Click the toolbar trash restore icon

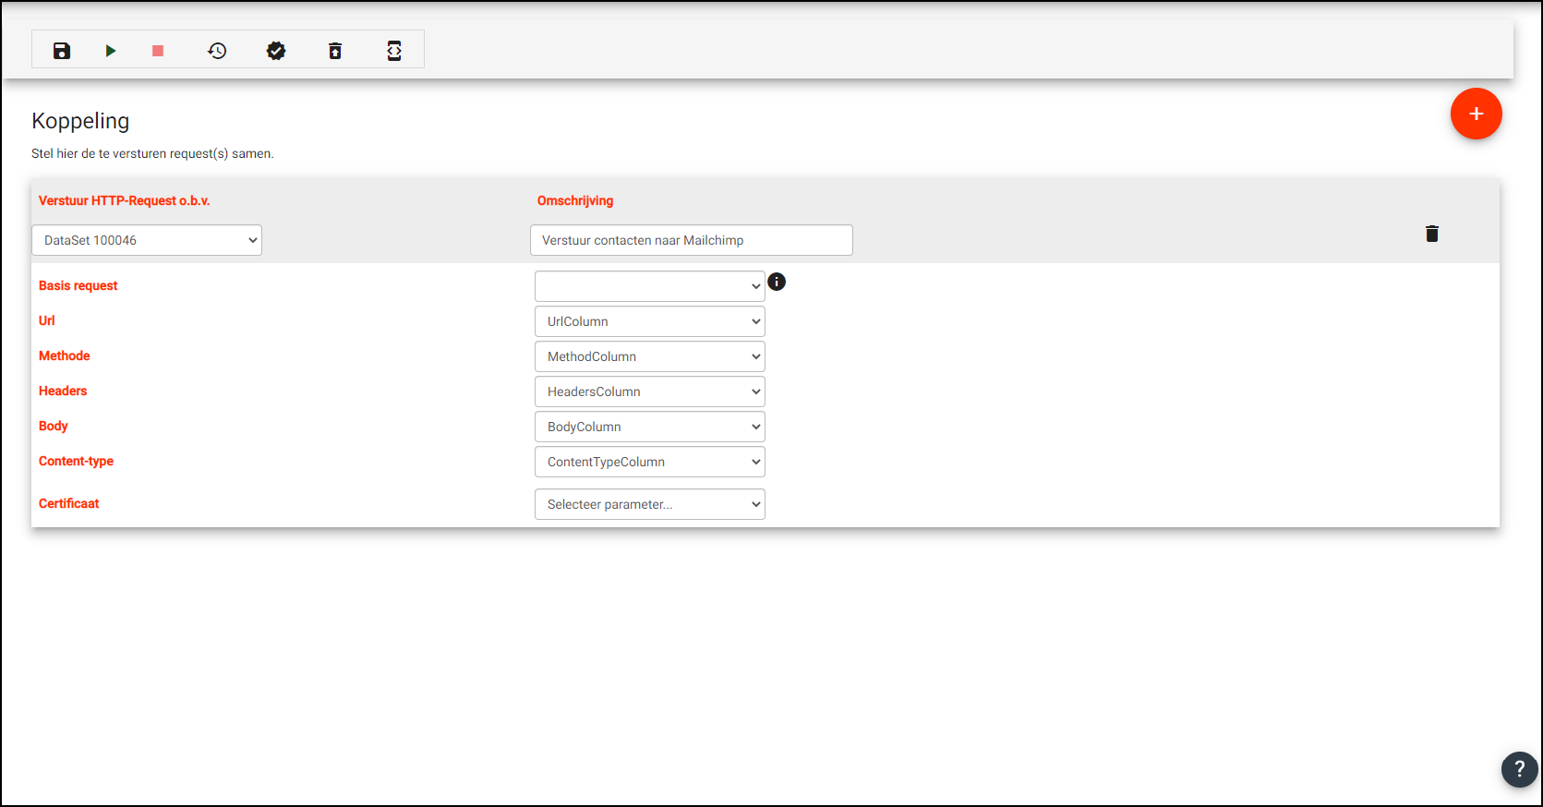(x=335, y=51)
